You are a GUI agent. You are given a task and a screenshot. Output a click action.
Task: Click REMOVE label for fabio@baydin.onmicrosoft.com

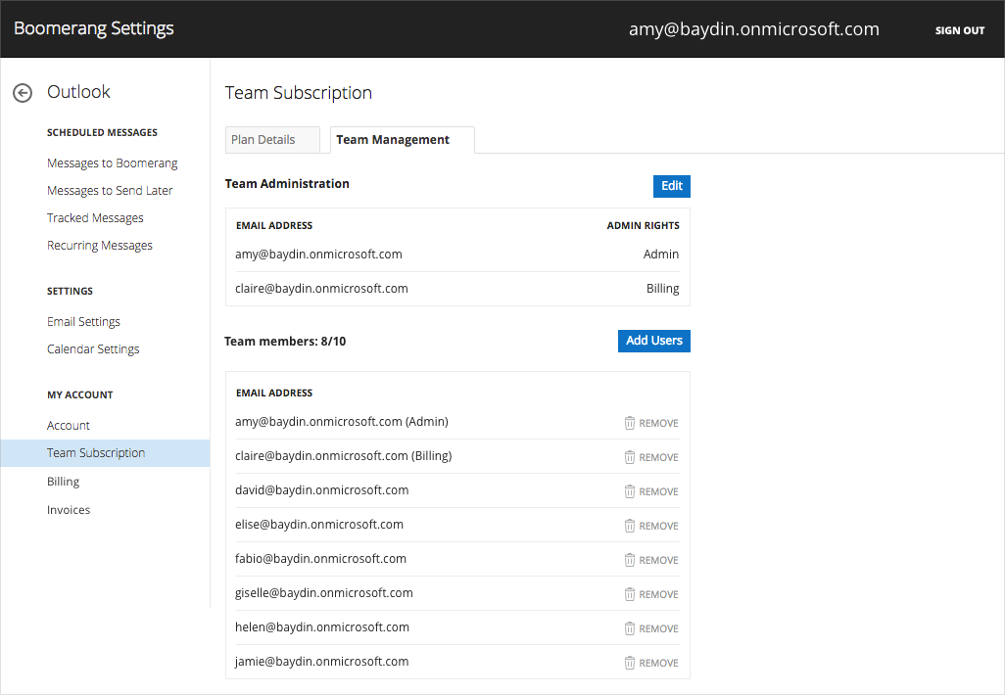click(658, 561)
